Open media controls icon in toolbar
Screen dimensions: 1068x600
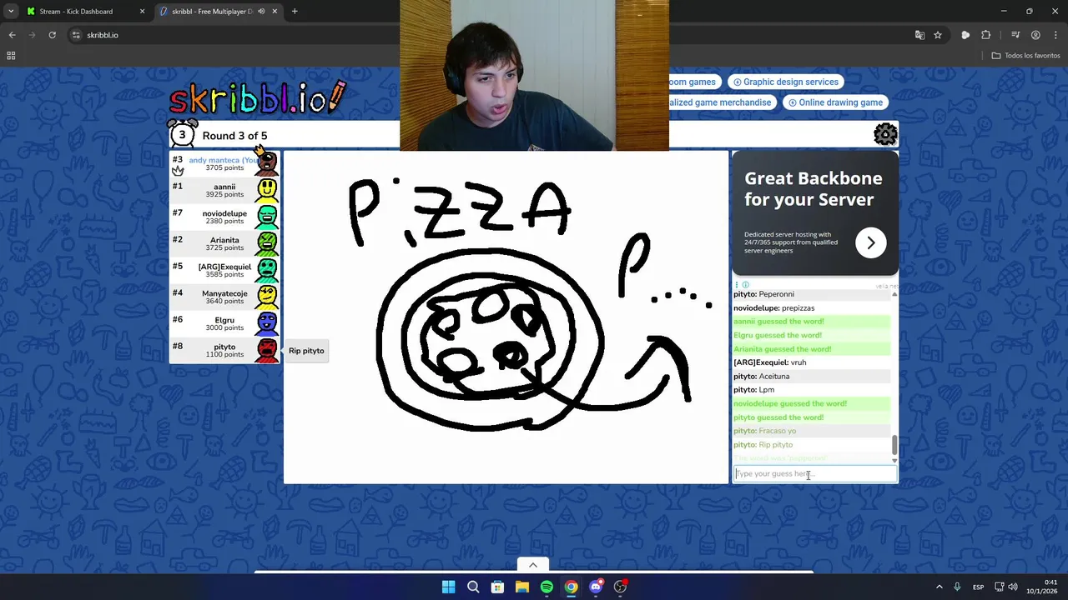point(1015,35)
